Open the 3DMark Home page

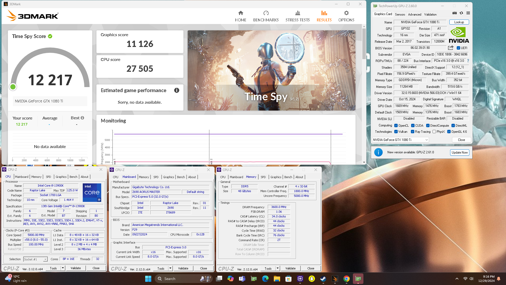241,16
